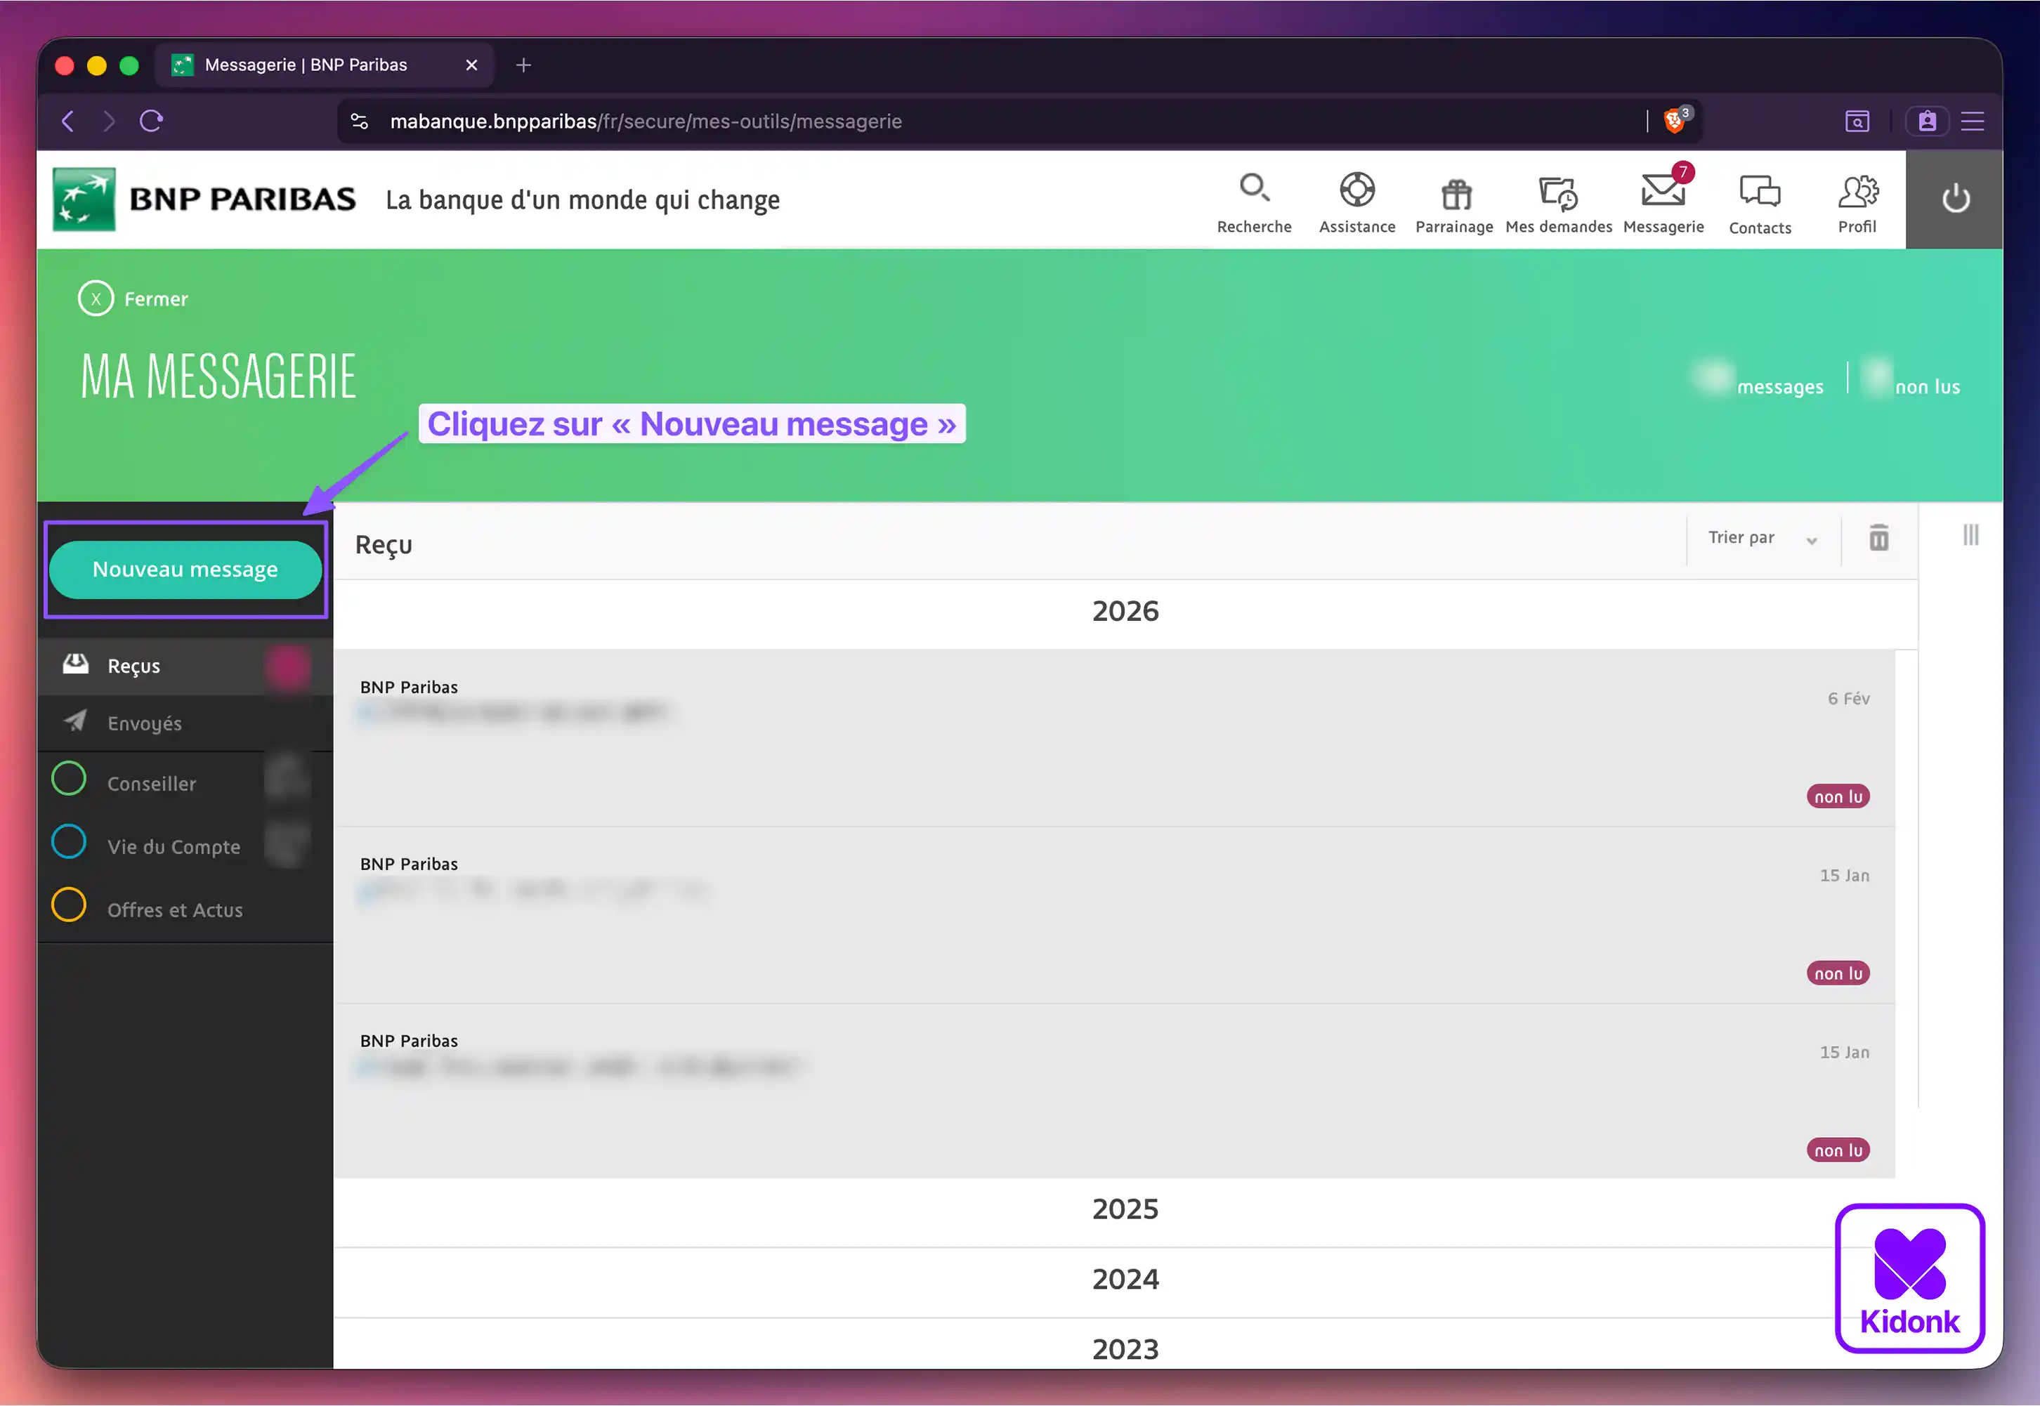Click the "Reçu" list heading

[384, 545]
